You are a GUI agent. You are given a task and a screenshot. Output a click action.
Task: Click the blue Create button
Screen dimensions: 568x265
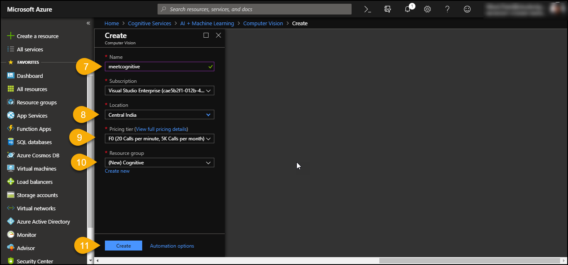coord(124,246)
